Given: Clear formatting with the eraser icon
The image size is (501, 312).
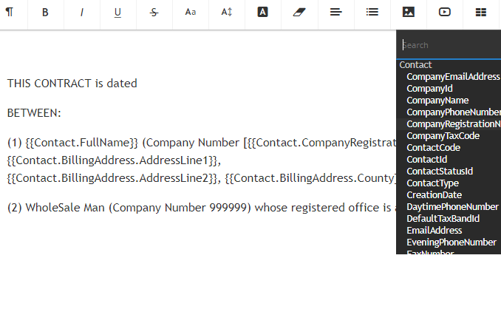Looking at the screenshot, I should tap(299, 12).
